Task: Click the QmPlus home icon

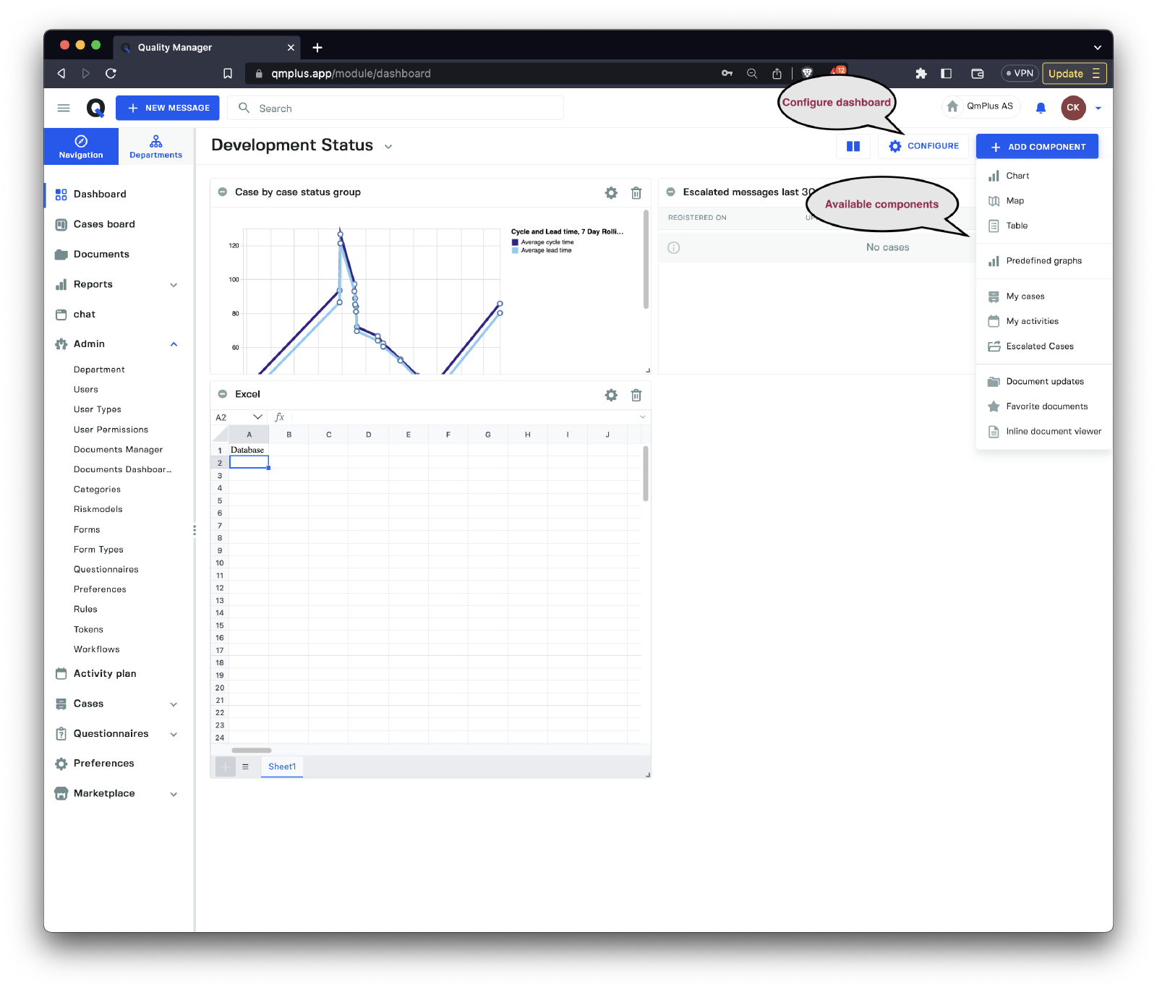Action: 953,106
